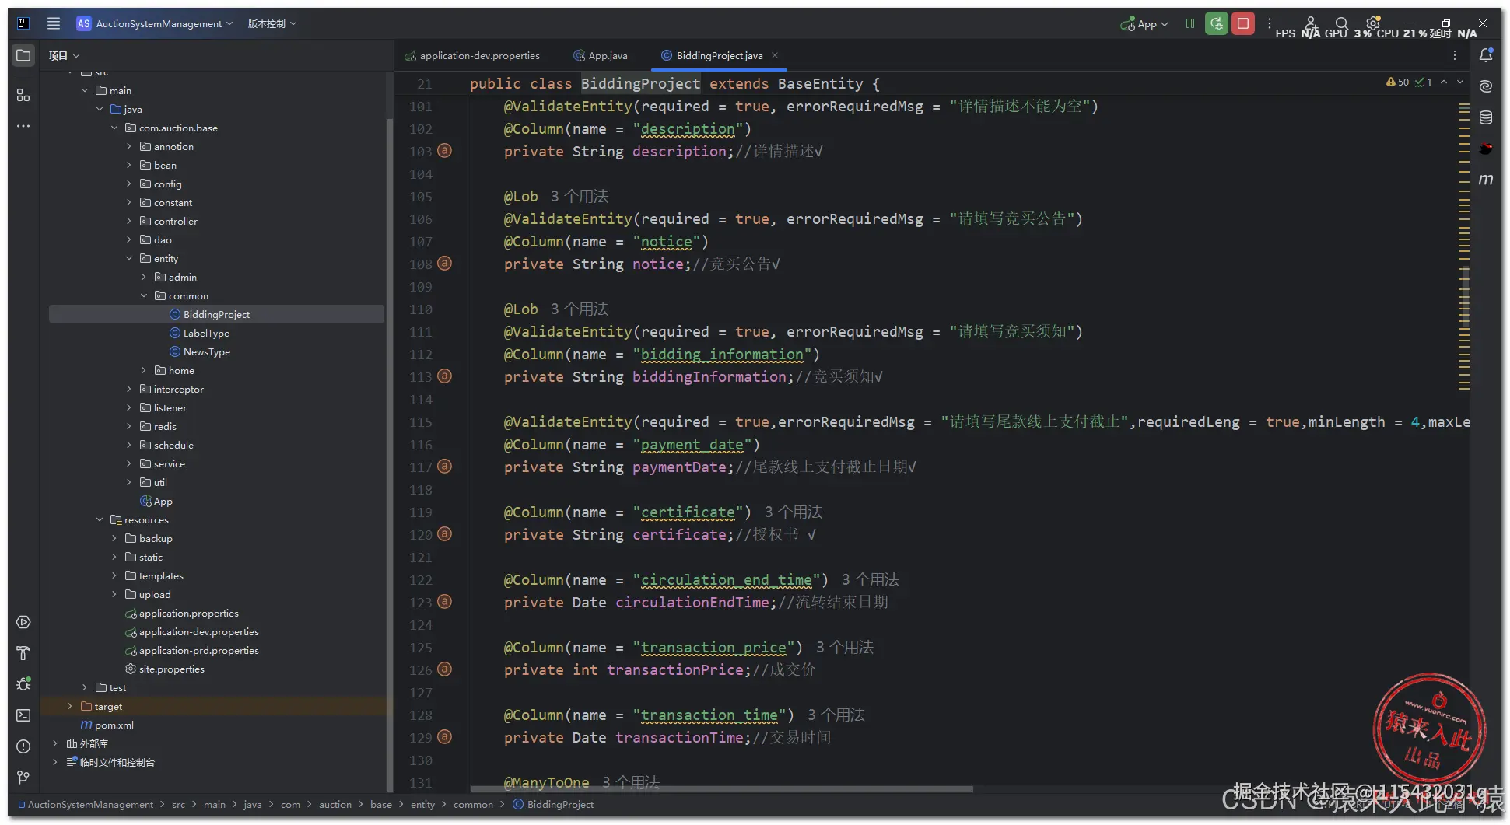Viewport: 1510px width, 825px height.
Task: Expand the target folder
Action: click(70, 706)
